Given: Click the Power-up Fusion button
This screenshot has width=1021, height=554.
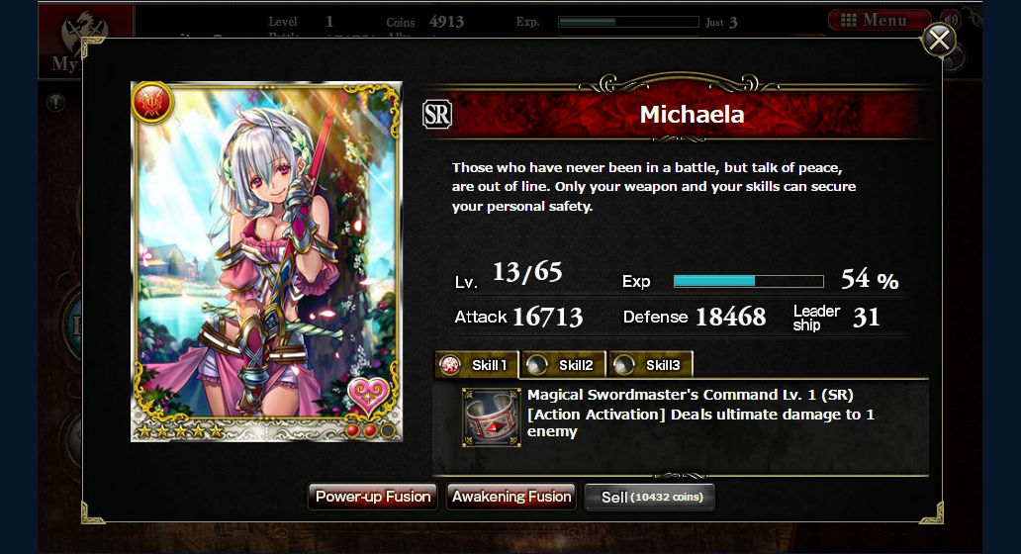Looking at the screenshot, I should 372,497.
